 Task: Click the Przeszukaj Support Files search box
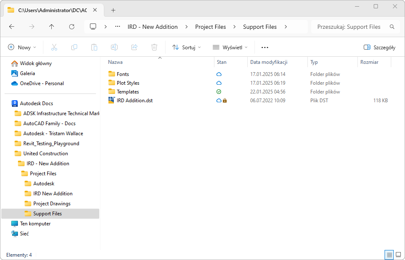coord(349,27)
